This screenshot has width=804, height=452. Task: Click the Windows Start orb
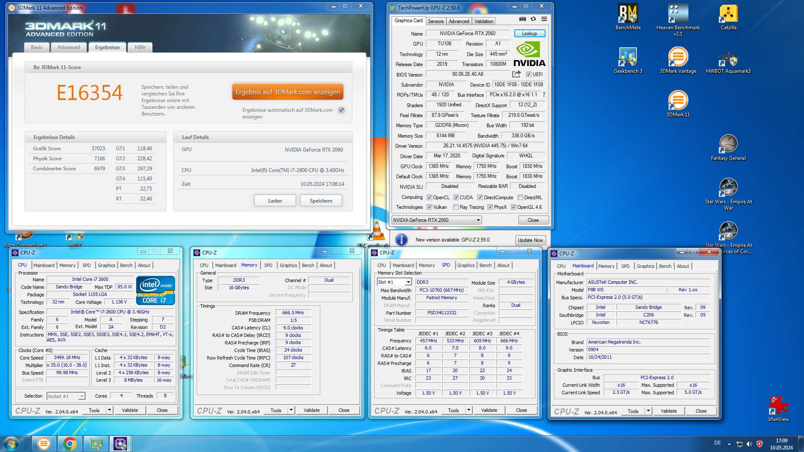[11, 444]
